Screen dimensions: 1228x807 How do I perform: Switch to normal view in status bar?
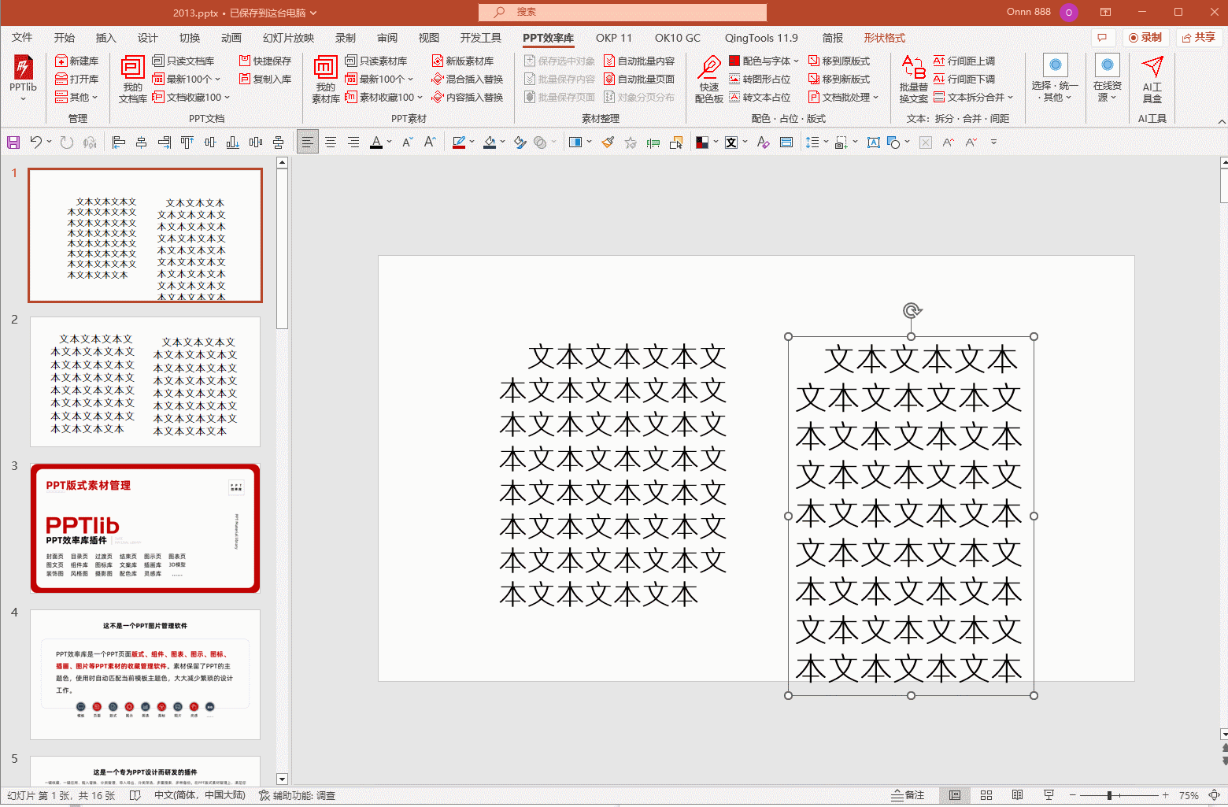[x=955, y=795]
